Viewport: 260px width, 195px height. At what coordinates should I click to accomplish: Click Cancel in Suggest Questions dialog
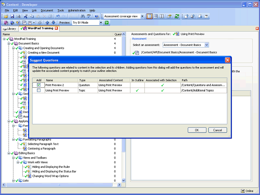(217, 130)
